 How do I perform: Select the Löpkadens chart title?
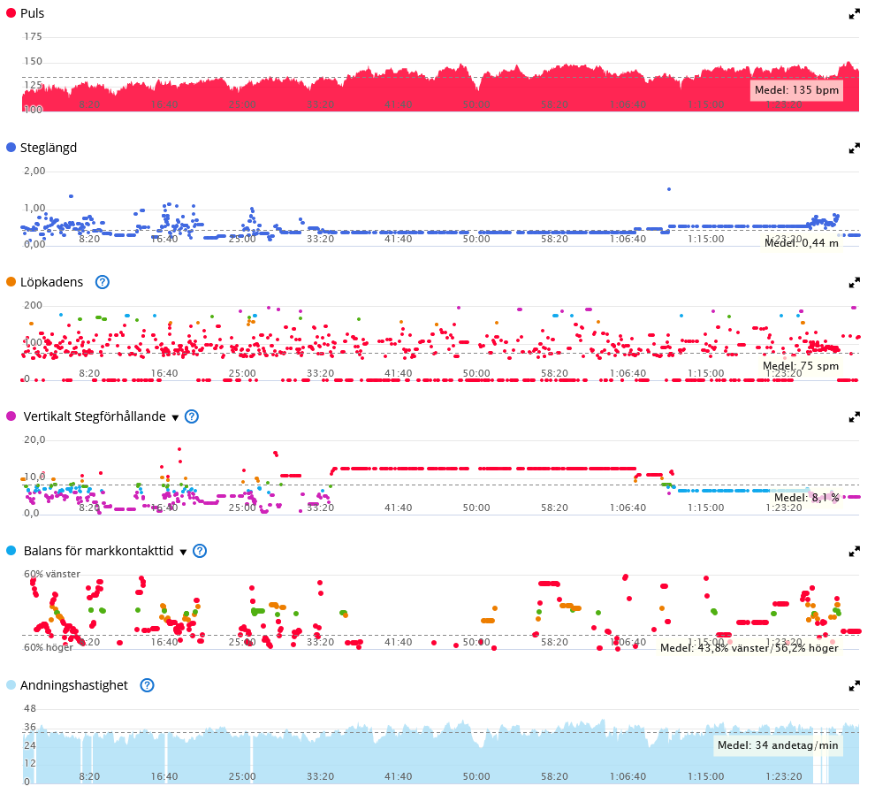[x=51, y=282]
